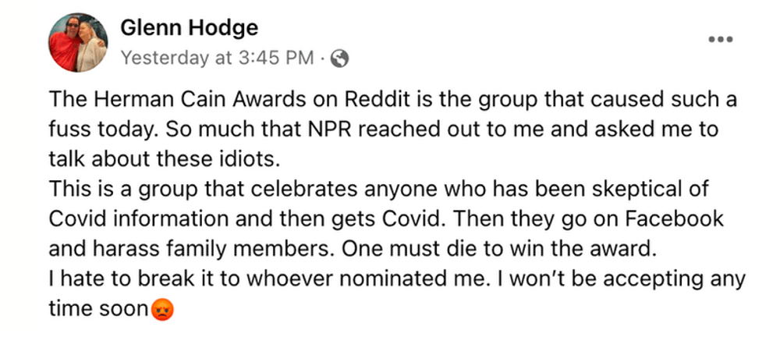780x348 pixels.
Task: Click the globe public audience icon
Action: point(340,59)
